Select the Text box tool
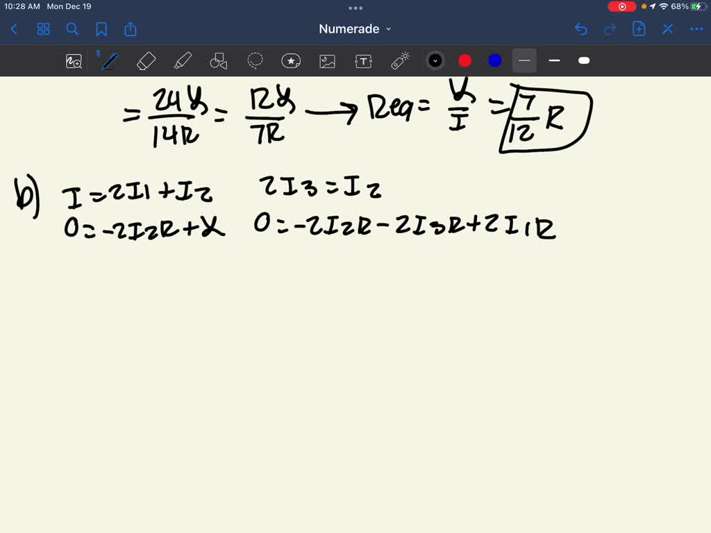 click(363, 61)
